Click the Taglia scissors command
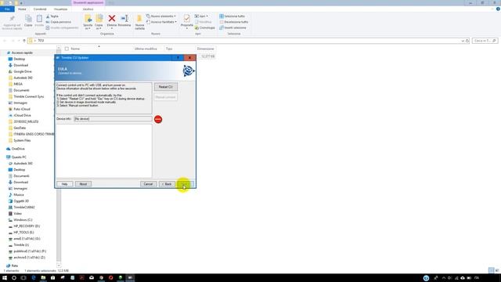Screen dimensions: 501x282 tap(52, 16)
